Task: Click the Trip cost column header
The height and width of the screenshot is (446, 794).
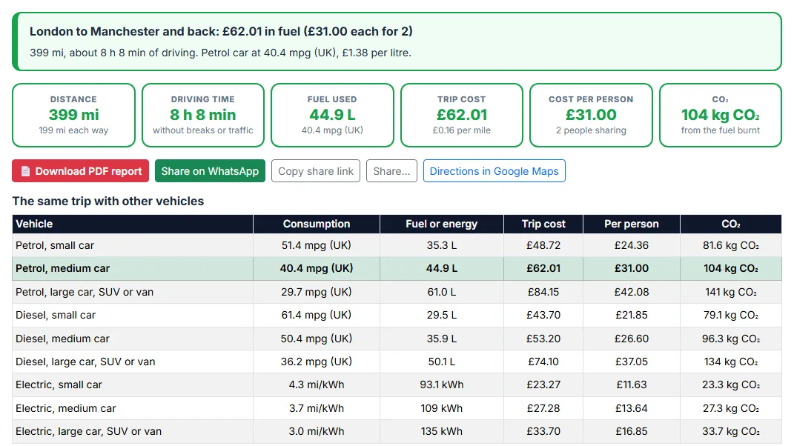Action: coord(543,224)
